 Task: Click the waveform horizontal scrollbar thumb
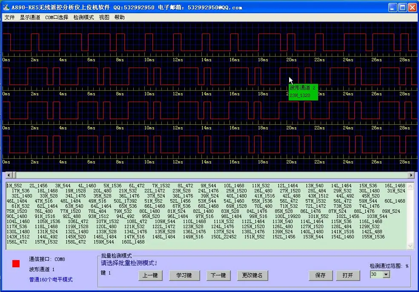(13, 175)
